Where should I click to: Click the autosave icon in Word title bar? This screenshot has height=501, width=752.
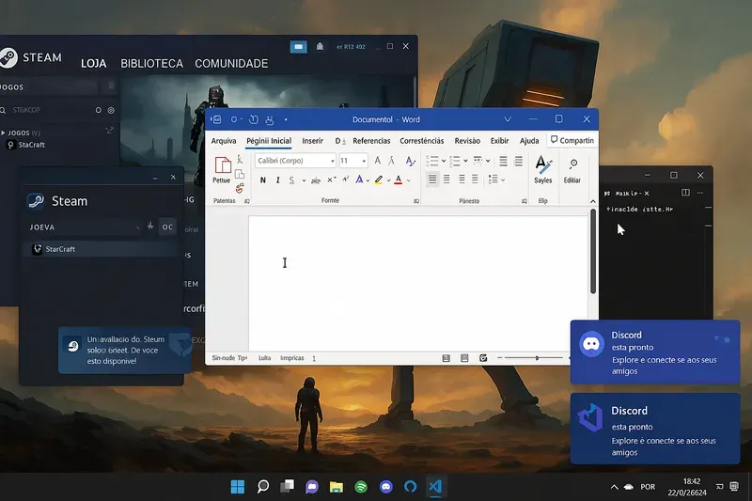(x=216, y=119)
